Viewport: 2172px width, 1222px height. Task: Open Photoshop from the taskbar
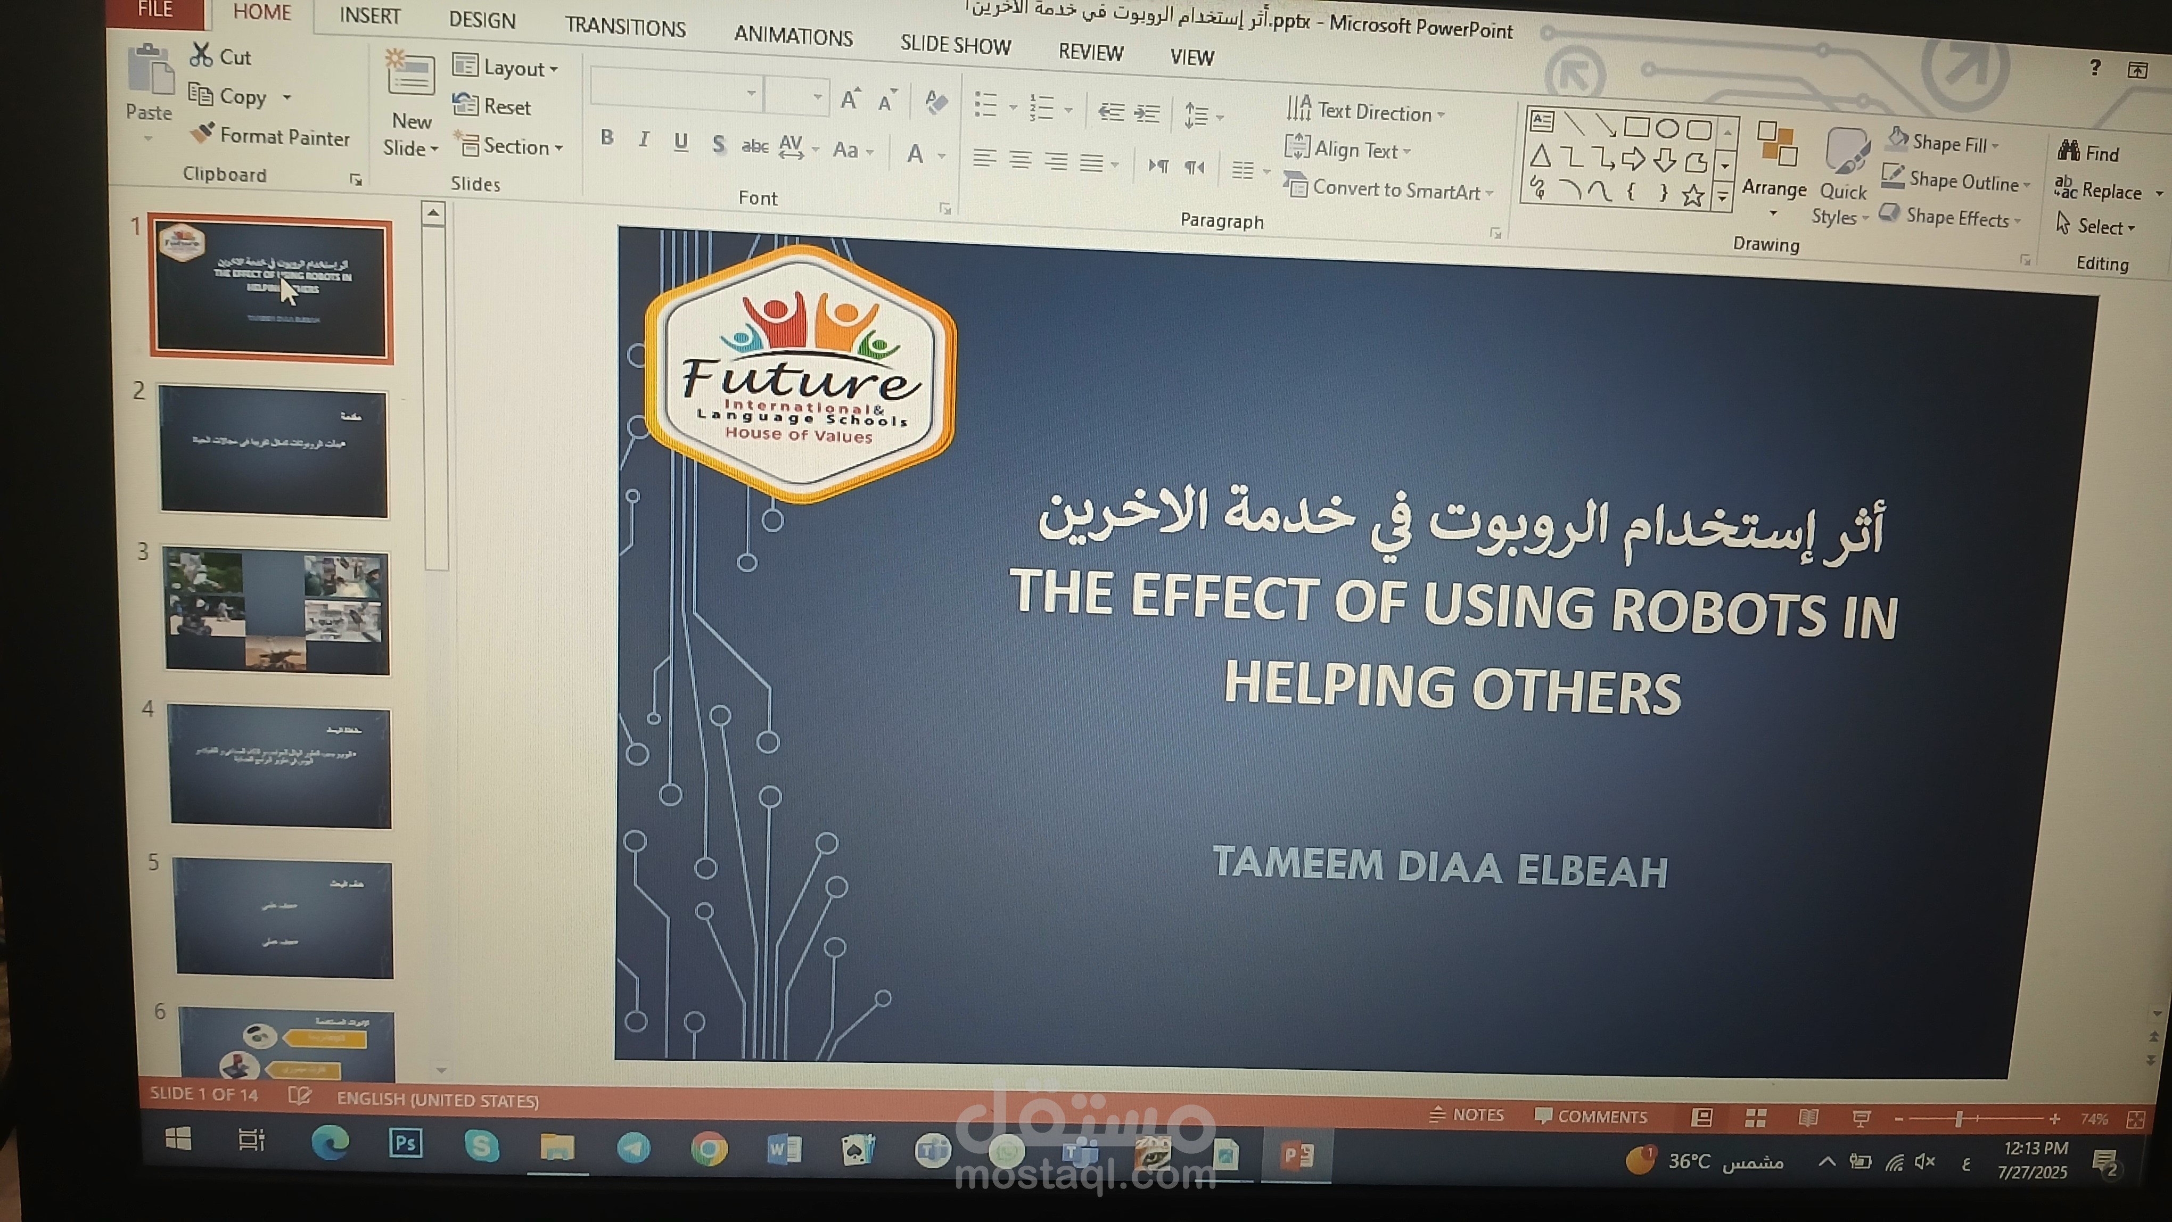[406, 1143]
